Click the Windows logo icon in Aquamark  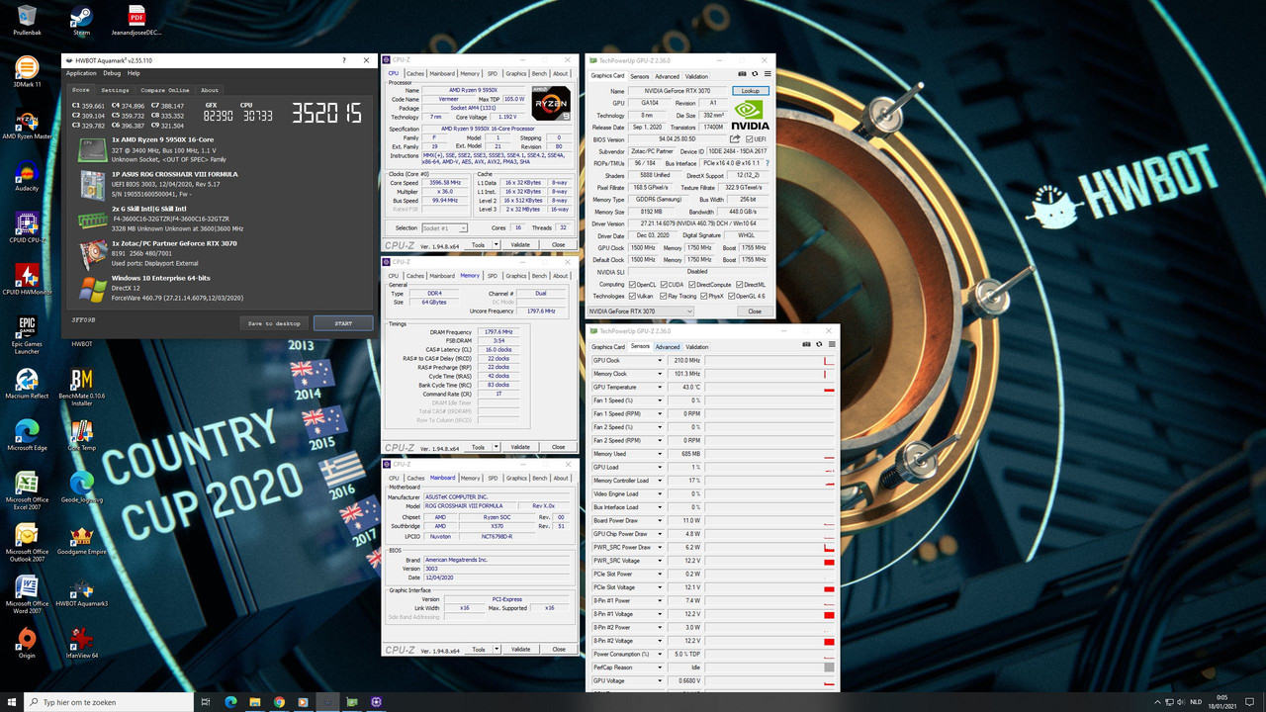click(x=93, y=289)
